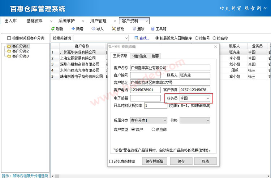Close the 基础资料 tab with its x
Image resolution: width=271 pixels, height=178 pixels.
click(51, 21)
